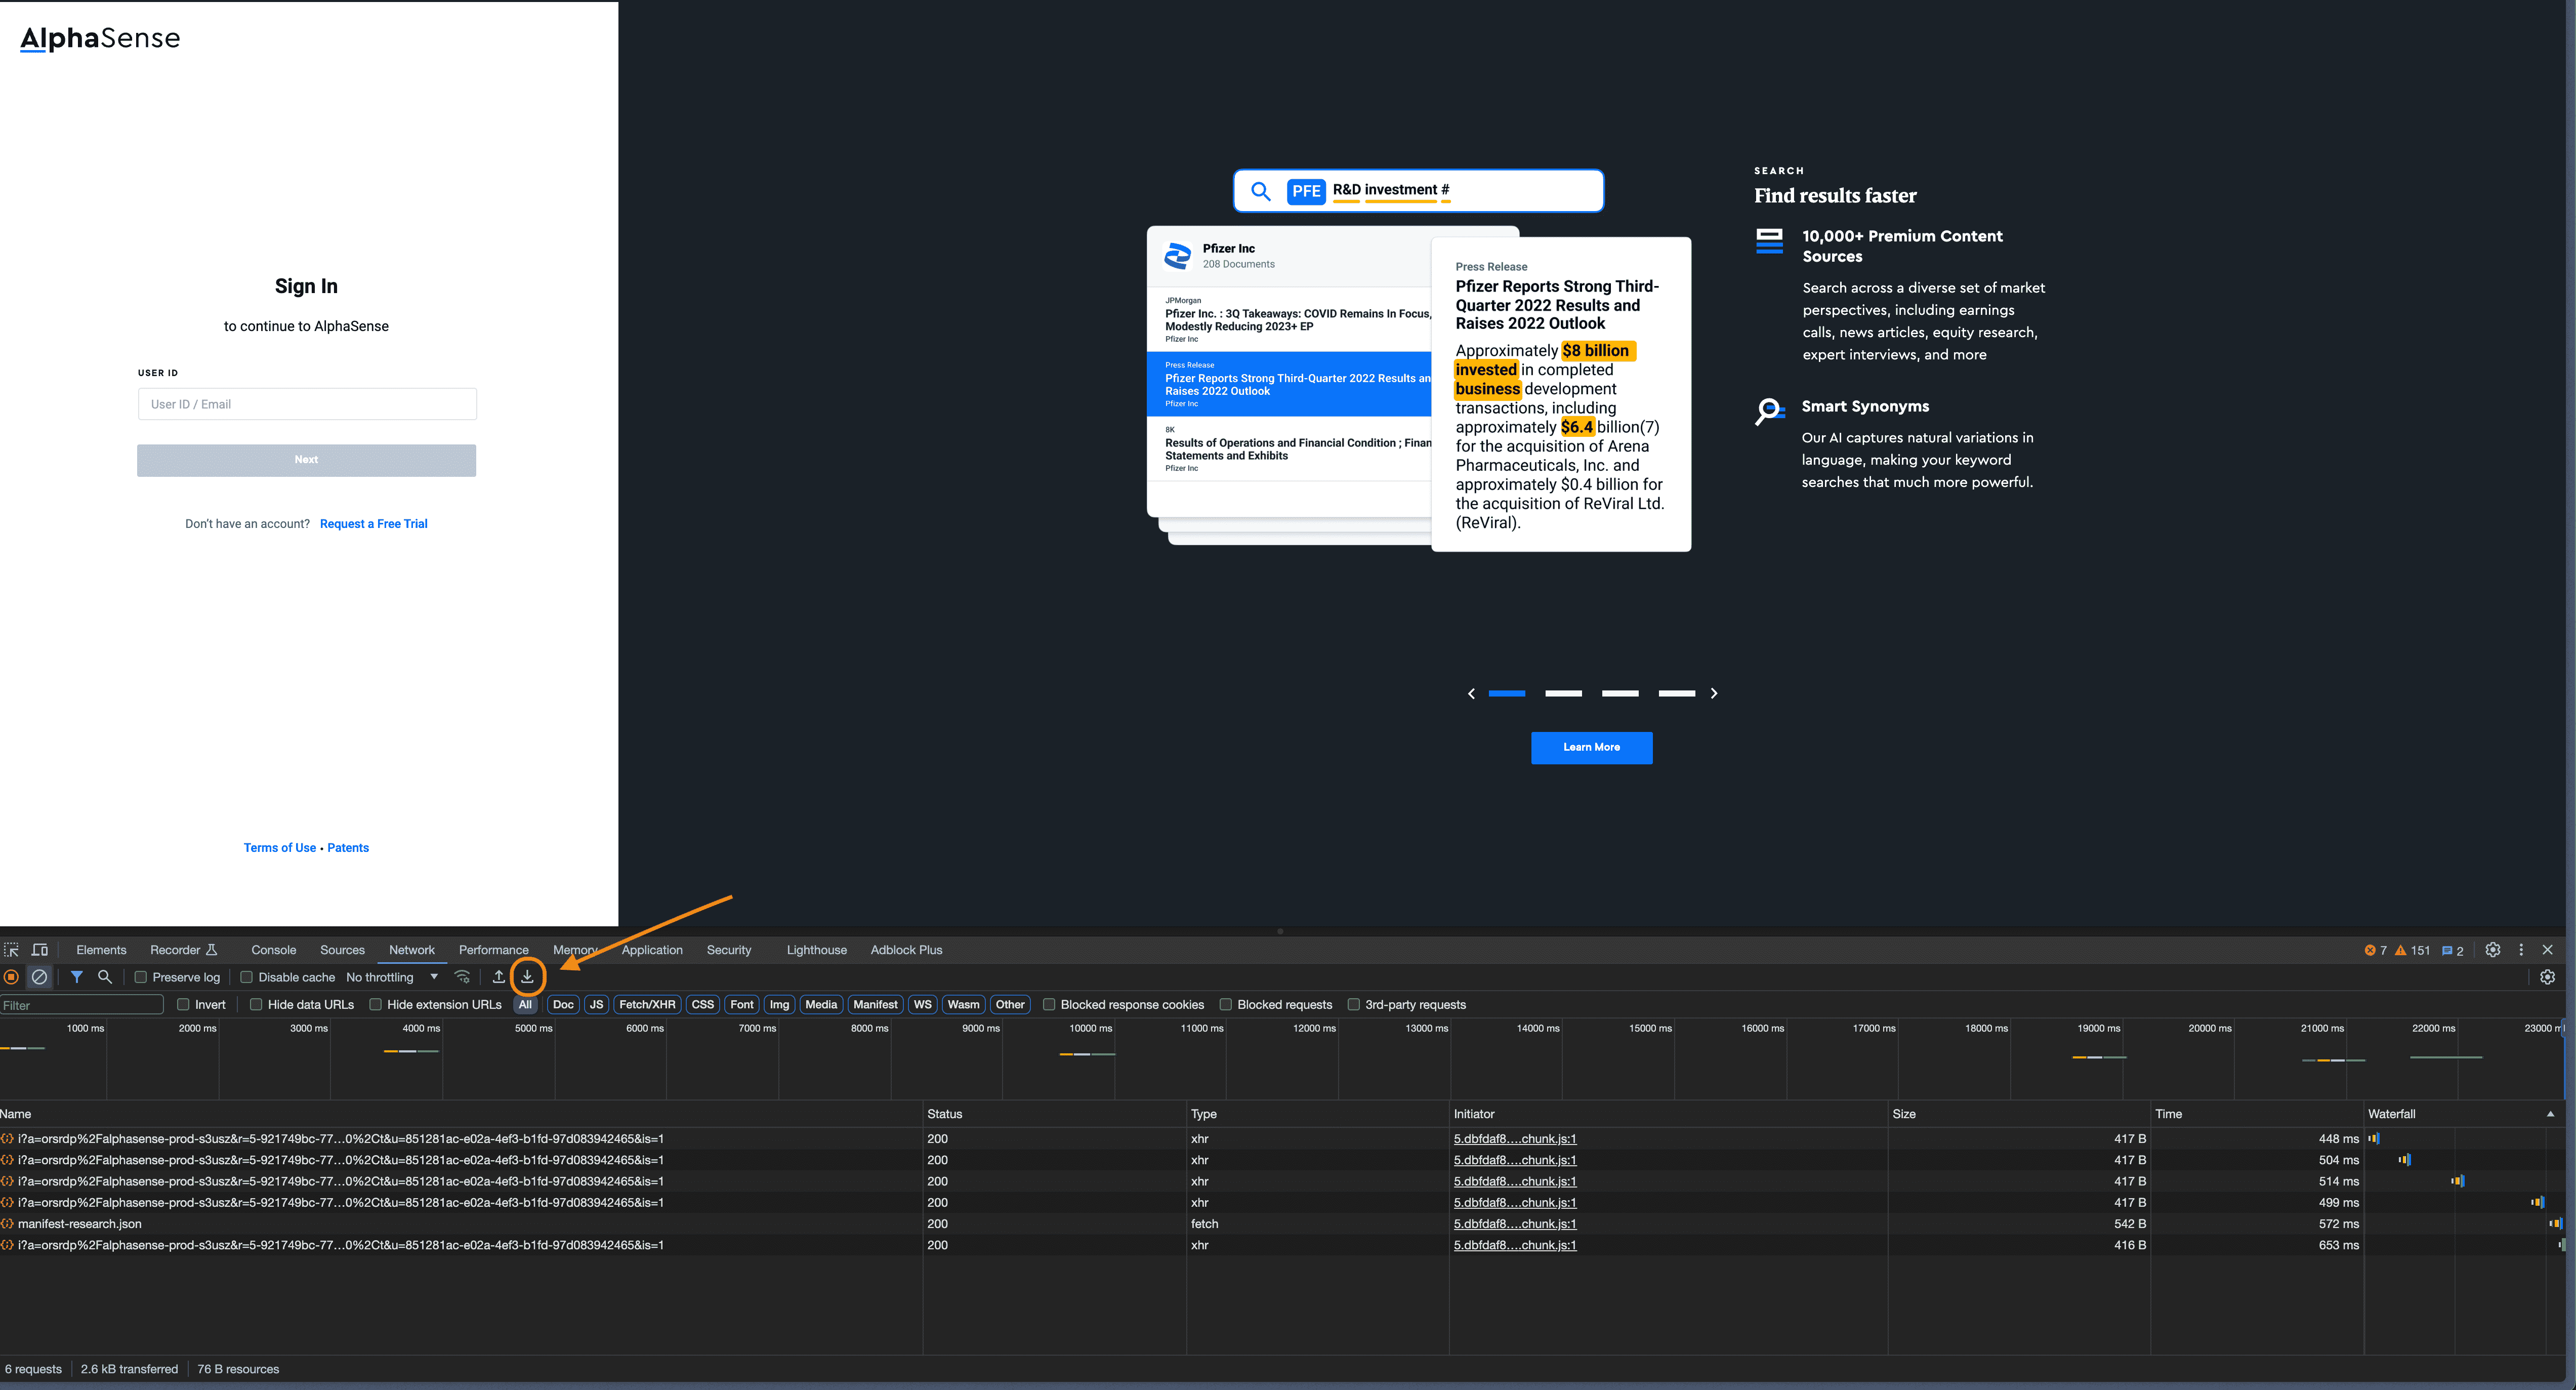Select the third carousel slide indicator
2576x1390 pixels.
(x=1620, y=693)
